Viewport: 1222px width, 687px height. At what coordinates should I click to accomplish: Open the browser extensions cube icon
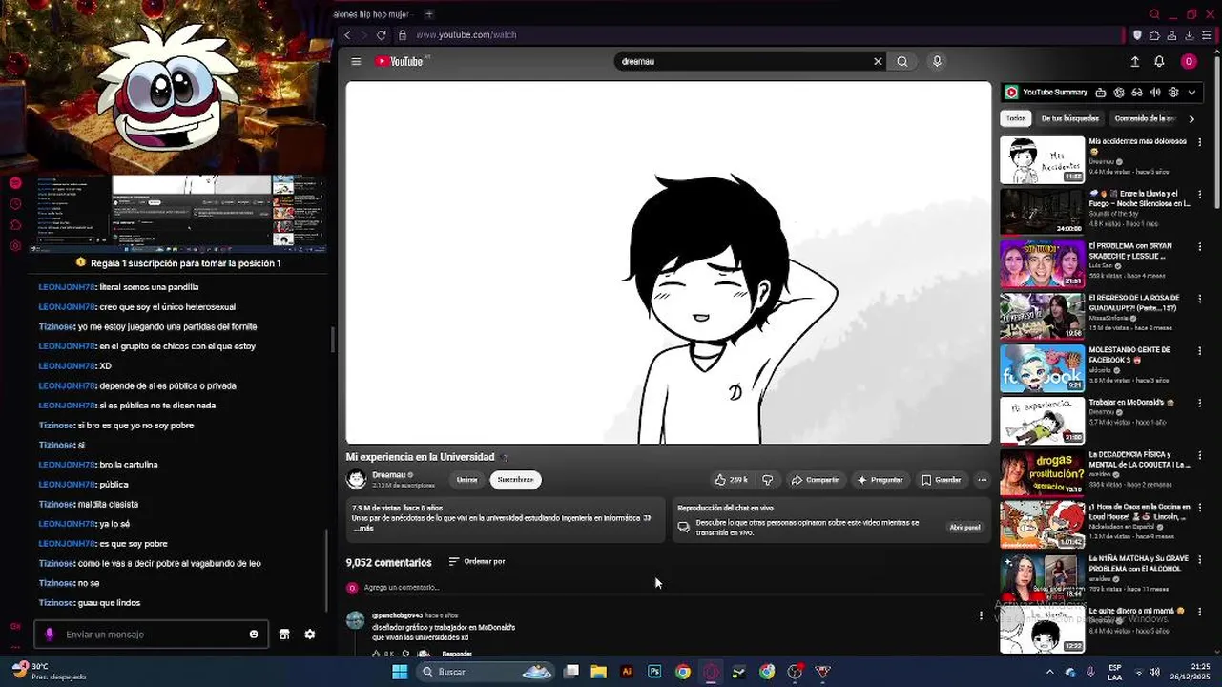[1154, 35]
